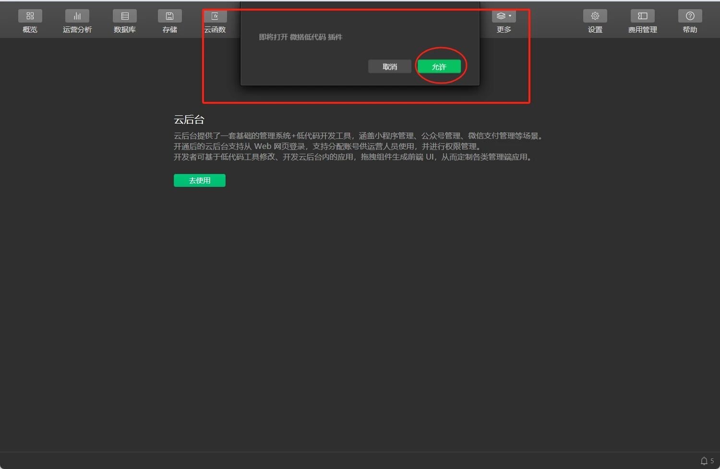Viewport: 720px width, 469px height.
Task: Open the 数据库 database icon
Action: [x=125, y=16]
